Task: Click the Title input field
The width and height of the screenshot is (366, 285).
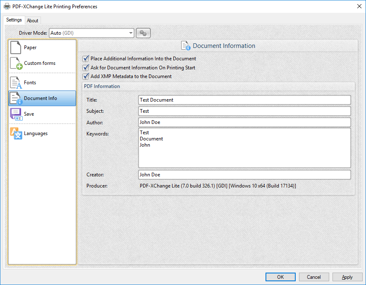Action: click(x=244, y=100)
